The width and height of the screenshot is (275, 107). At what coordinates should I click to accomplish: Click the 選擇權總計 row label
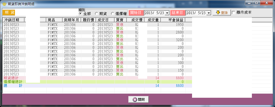(13, 82)
